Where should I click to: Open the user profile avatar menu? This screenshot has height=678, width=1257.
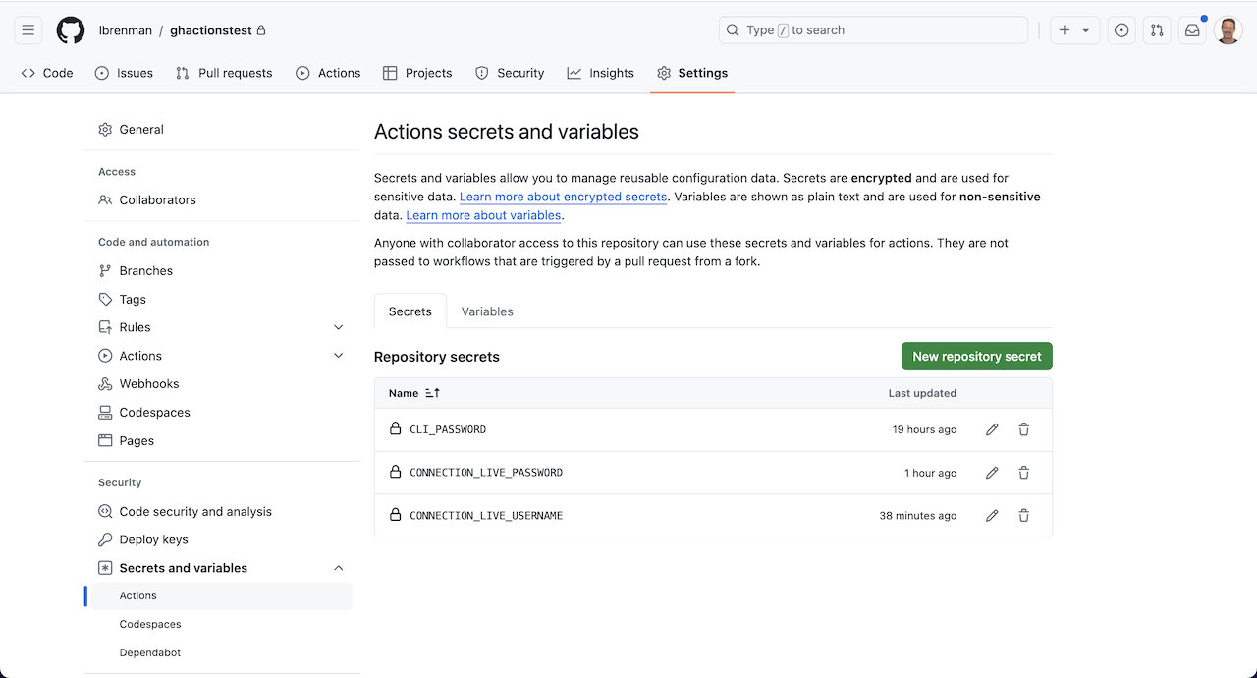coord(1228,30)
